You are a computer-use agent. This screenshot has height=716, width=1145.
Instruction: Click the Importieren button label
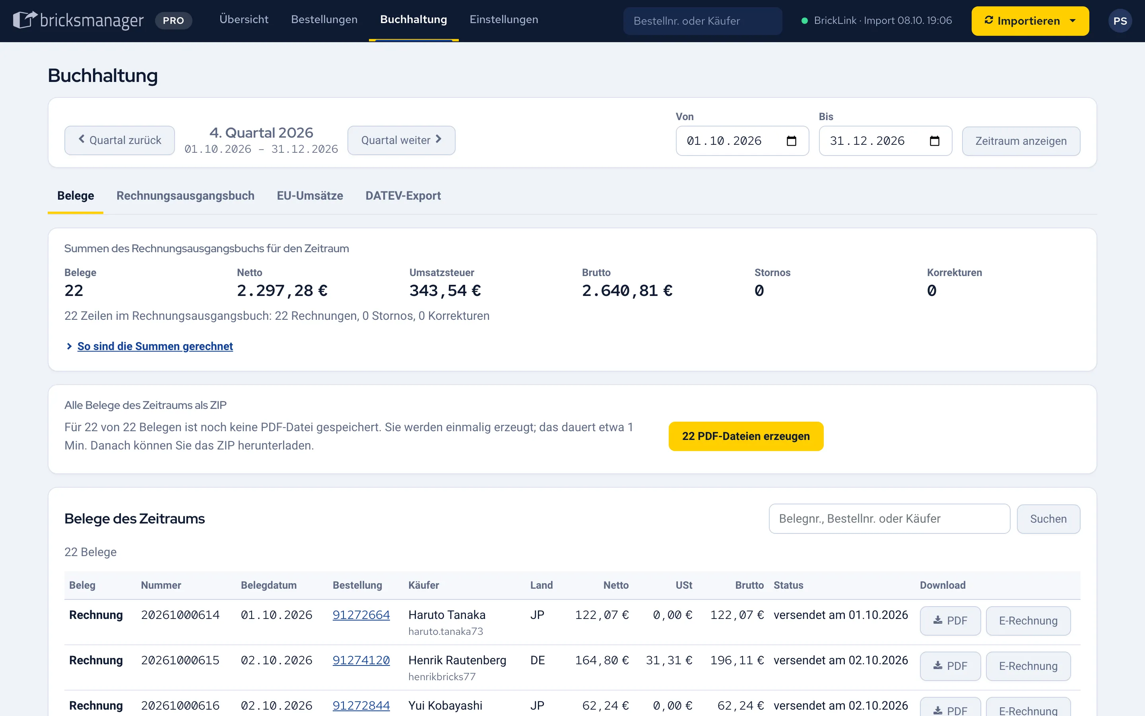1028,21
